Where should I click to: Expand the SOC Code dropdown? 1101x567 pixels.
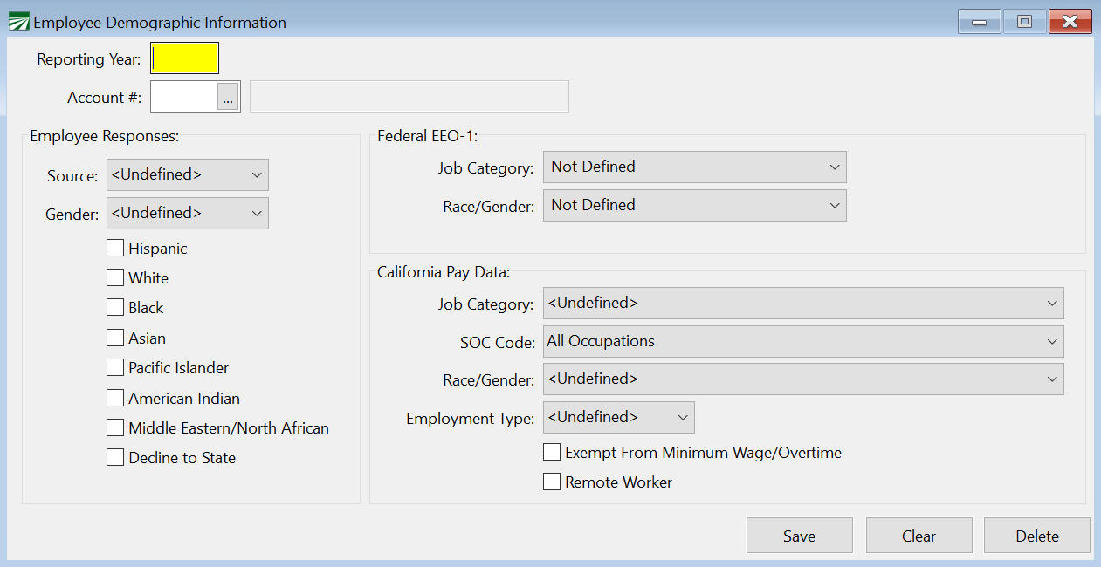point(802,341)
